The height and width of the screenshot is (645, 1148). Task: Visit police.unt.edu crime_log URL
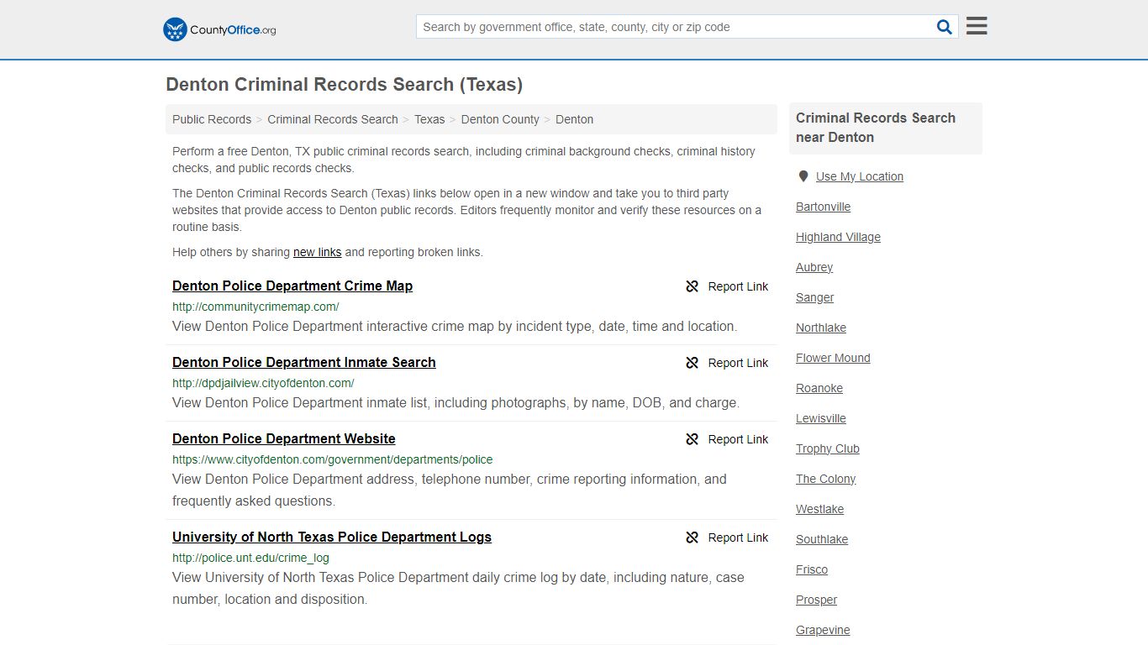250,558
